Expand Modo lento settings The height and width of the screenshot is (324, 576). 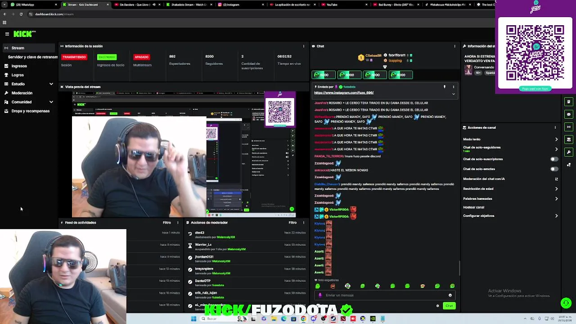coord(556,139)
